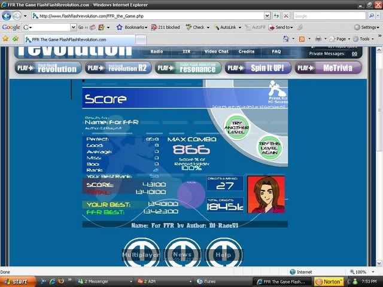
Task: Expand the Bookmarks dropdown in Google toolbar
Action: (x=132, y=28)
